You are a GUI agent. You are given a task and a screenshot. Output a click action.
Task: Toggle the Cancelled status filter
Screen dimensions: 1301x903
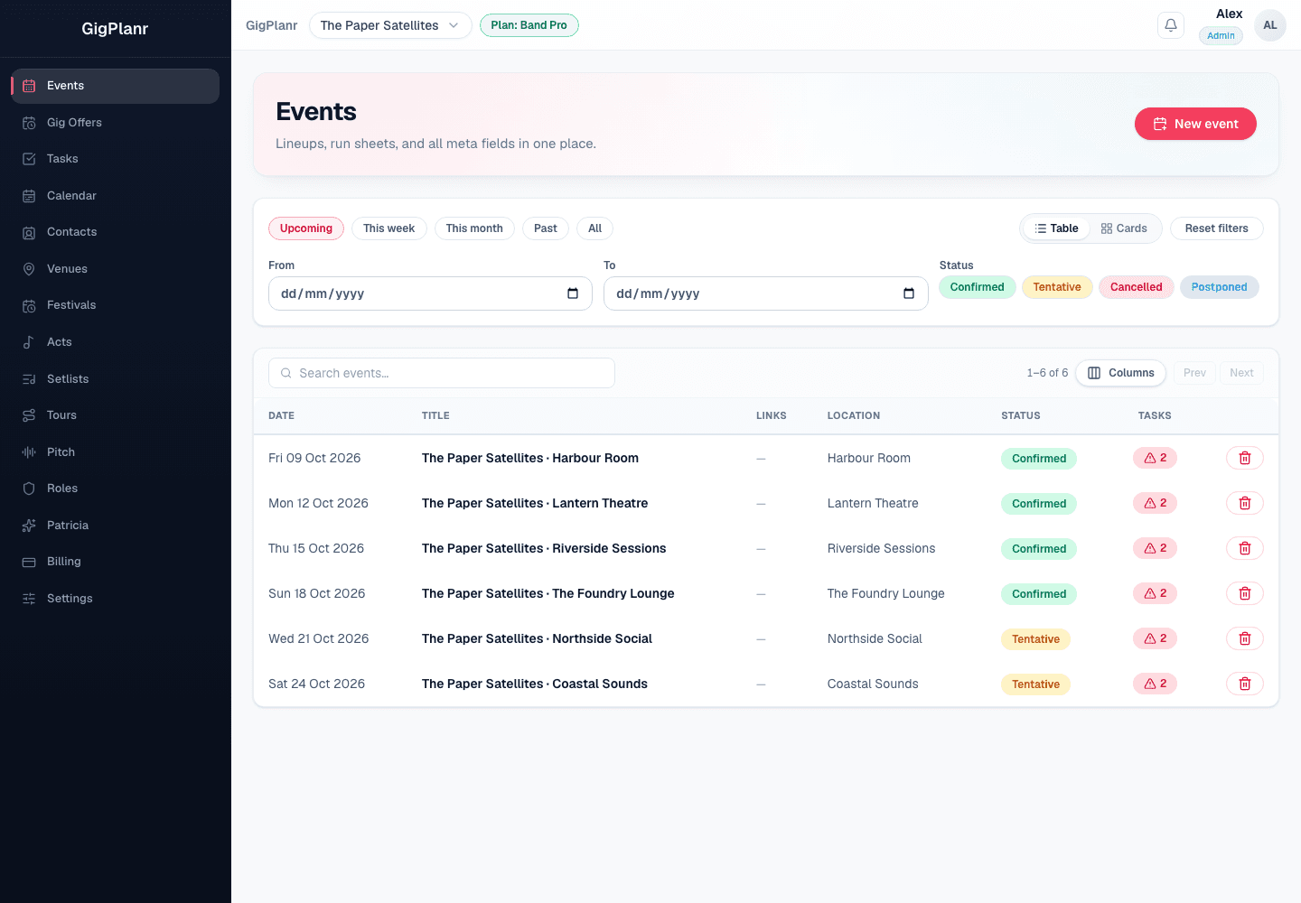(1137, 287)
